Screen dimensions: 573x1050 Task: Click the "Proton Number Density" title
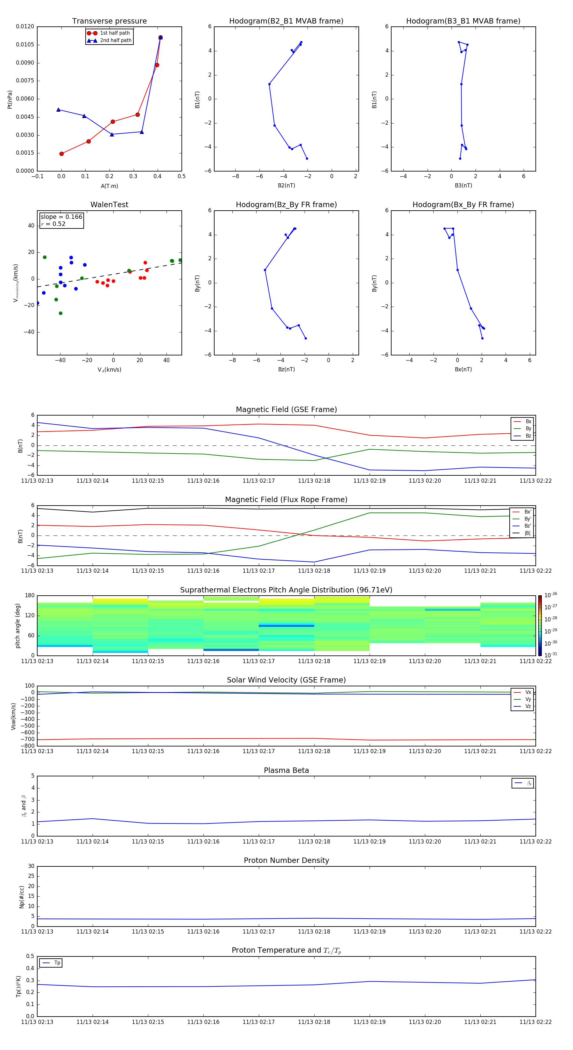[286, 860]
